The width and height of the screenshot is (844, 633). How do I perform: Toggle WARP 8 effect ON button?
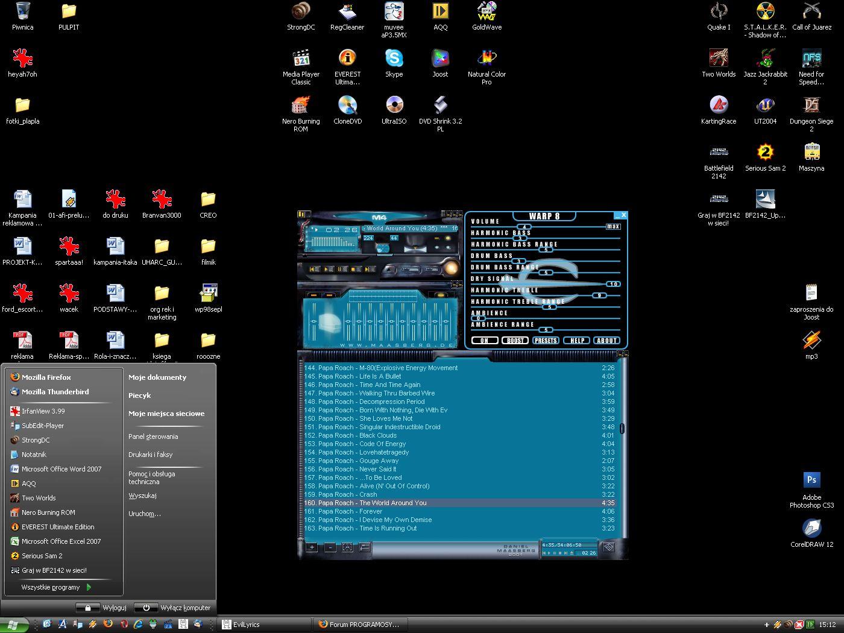pos(484,341)
